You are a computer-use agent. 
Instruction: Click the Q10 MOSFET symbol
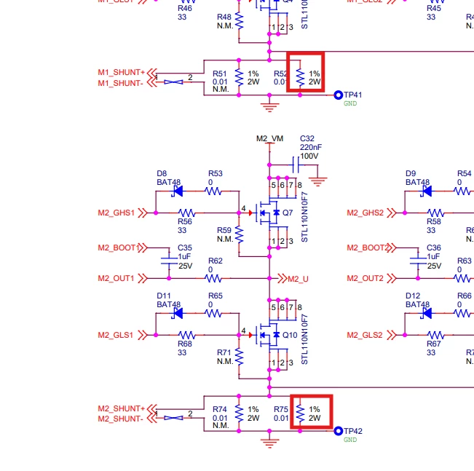[x=268, y=335]
